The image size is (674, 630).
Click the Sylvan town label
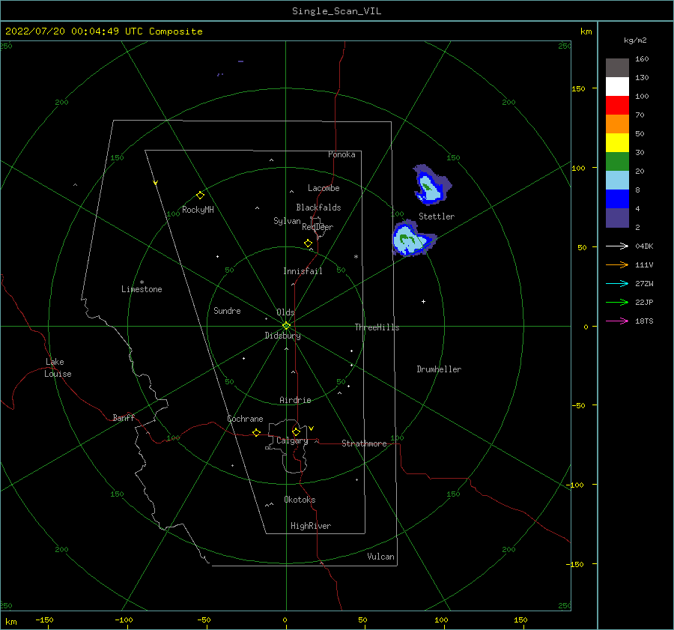[287, 221]
